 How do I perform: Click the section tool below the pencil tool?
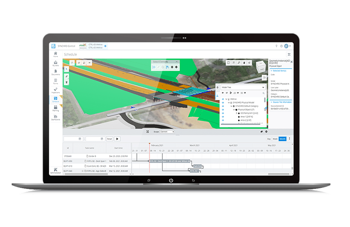click(x=66, y=82)
